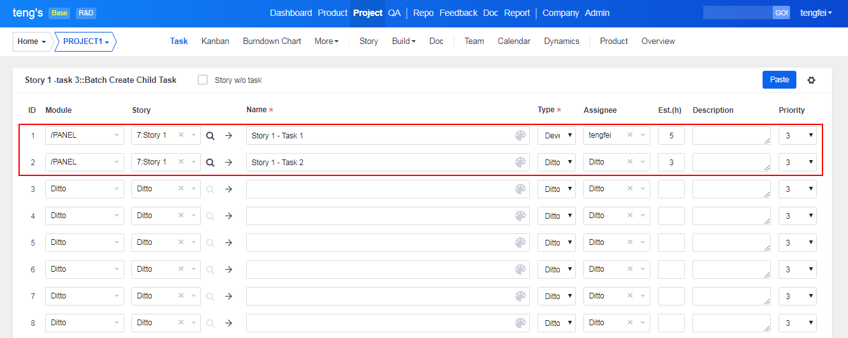Open color palette for Story 1 - Task 1
The width and height of the screenshot is (848, 338).
coord(520,136)
